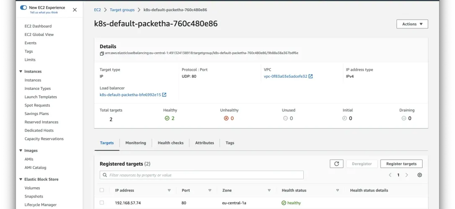Open Snapshots in sidebar

[x=34, y=196]
